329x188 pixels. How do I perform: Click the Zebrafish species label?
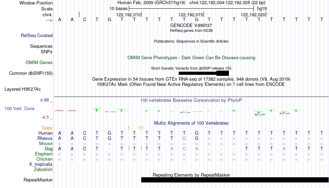click(x=43, y=169)
